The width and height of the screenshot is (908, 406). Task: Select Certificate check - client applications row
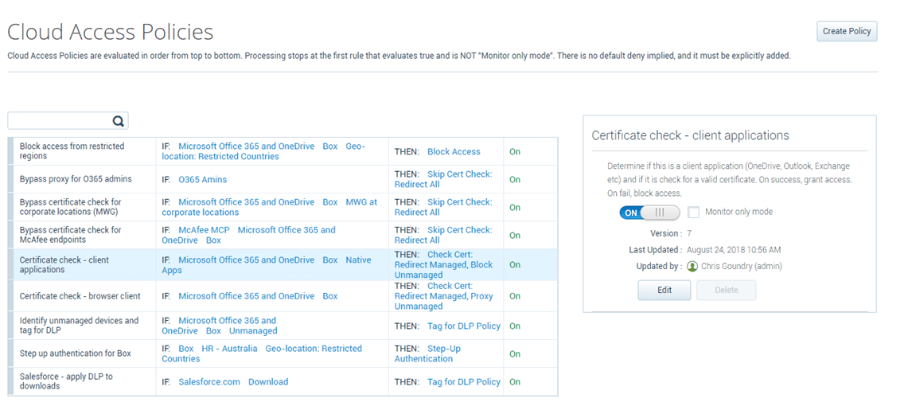283,264
